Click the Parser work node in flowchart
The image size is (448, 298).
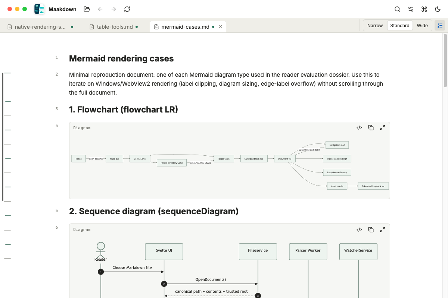(224, 159)
